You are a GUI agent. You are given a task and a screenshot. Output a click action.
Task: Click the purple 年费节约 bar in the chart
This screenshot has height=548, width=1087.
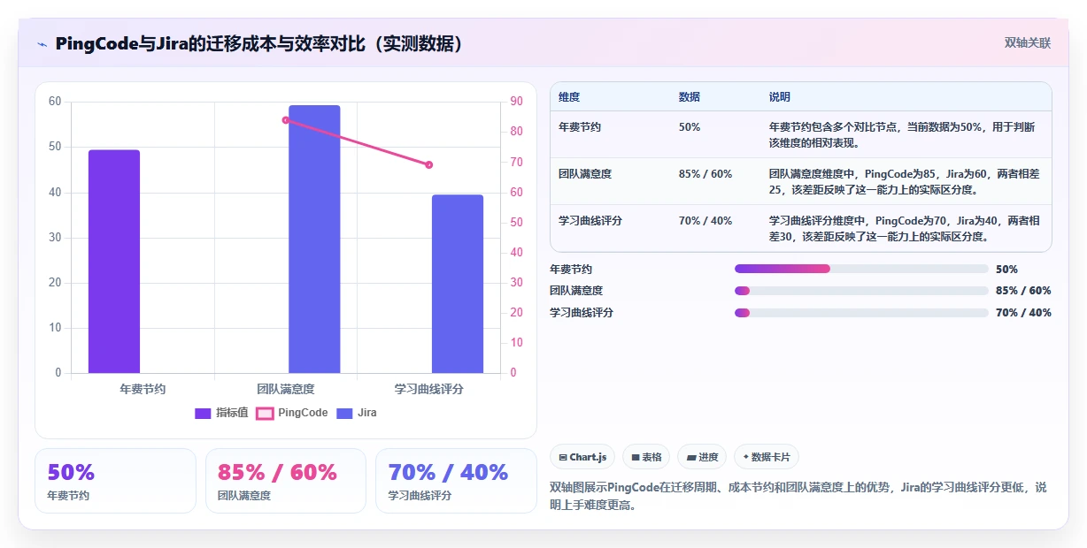114,262
